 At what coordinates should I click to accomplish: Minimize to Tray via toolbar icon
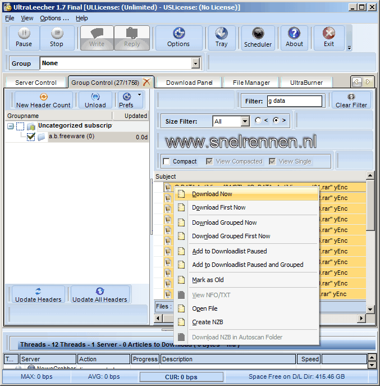pyautogui.click(x=221, y=38)
